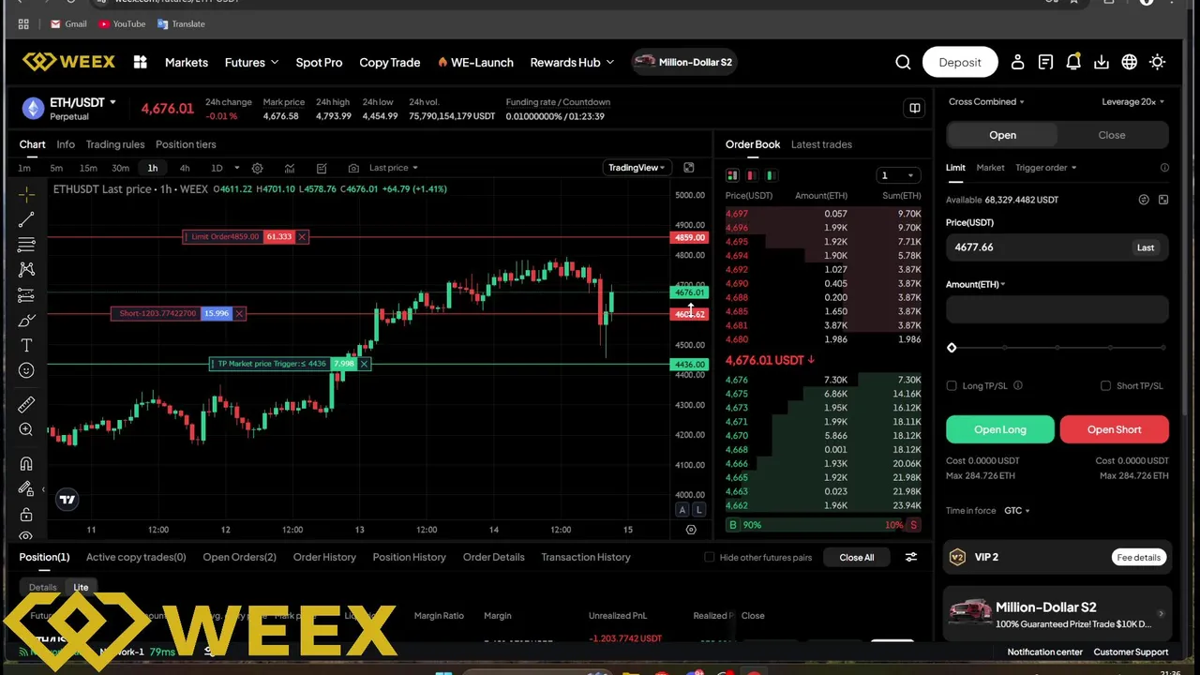Switch theme with sun icon

(1158, 62)
